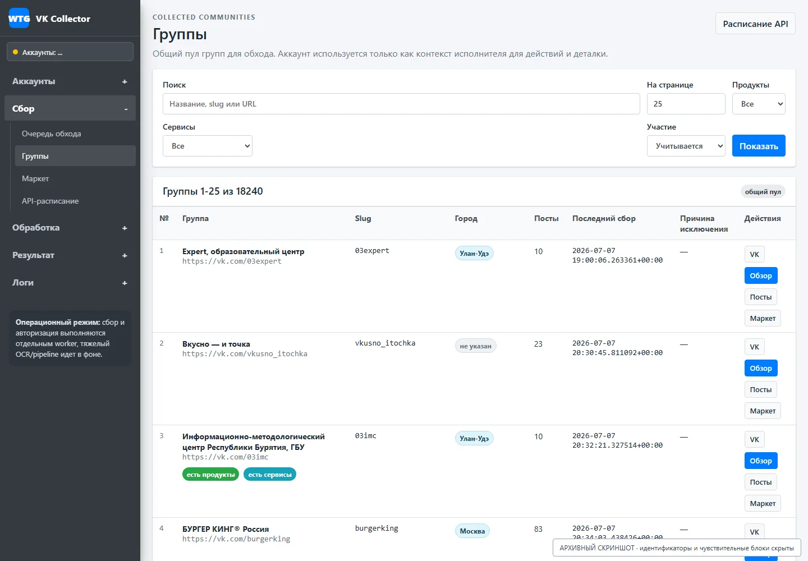Open the Очередь обхода page
The image size is (808, 561).
(x=75, y=134)
